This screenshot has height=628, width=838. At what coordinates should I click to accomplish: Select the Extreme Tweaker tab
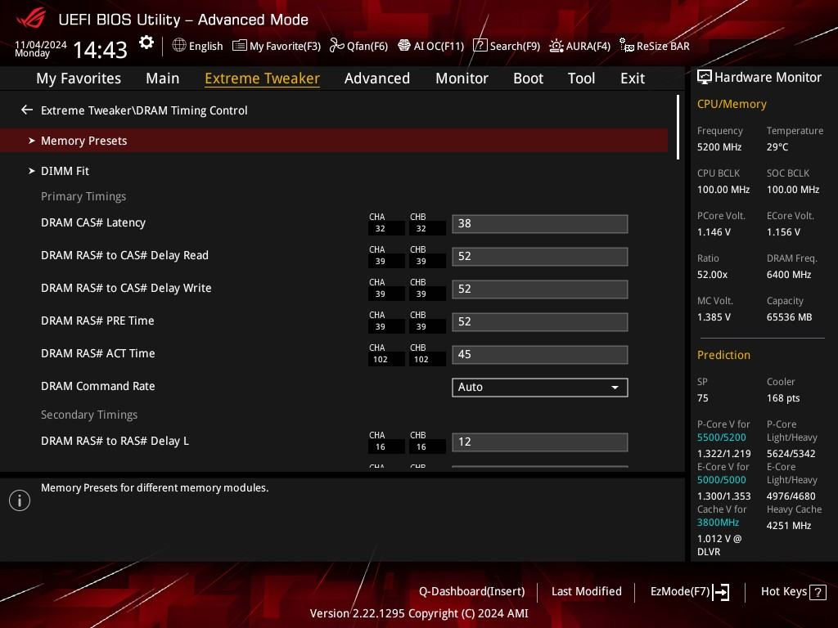point(262,78)
